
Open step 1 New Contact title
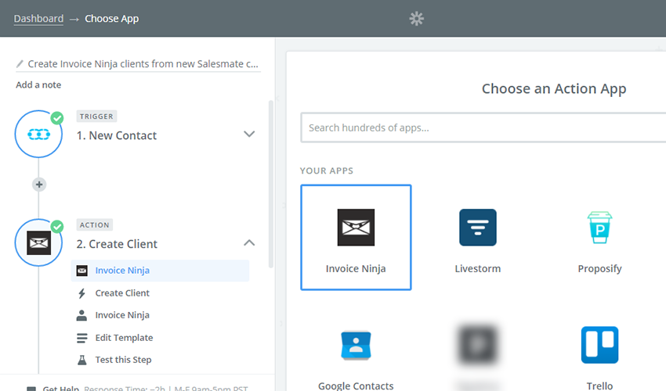[117, 136]
